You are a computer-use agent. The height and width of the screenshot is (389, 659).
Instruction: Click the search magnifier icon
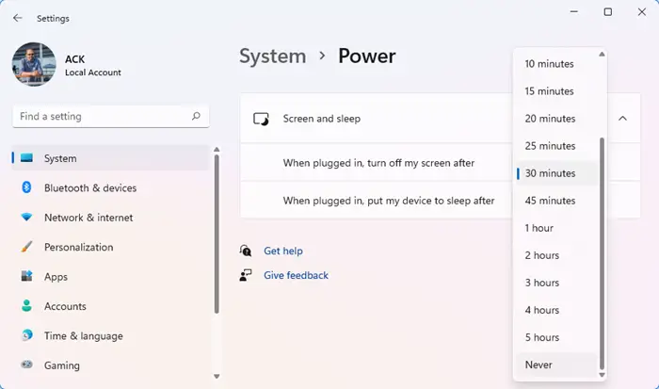tap(196, 116)
